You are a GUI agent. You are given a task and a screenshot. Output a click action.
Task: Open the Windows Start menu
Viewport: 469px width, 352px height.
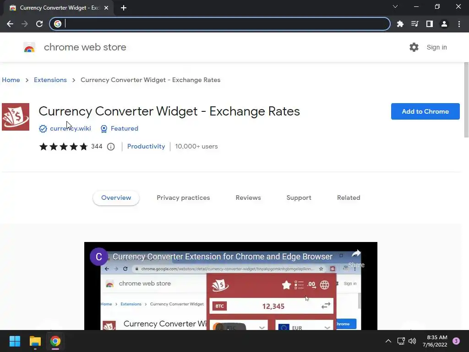[x=15, y=341]
